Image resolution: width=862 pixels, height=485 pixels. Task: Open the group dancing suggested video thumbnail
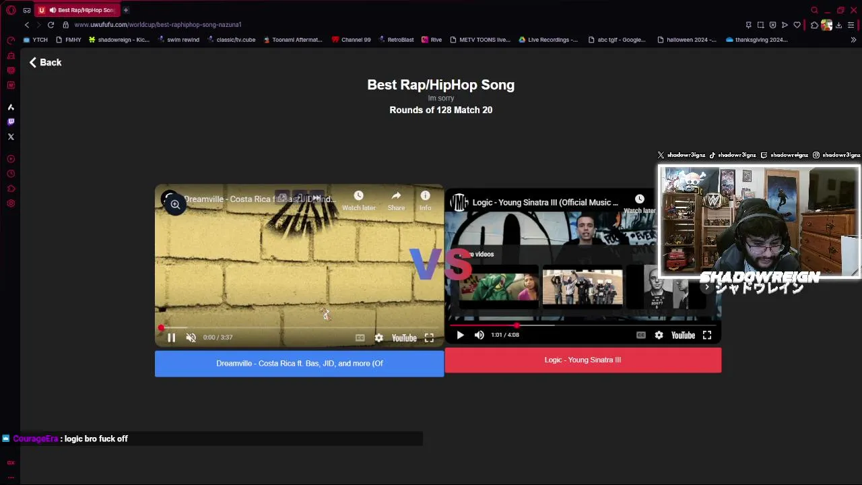point(583,288)
